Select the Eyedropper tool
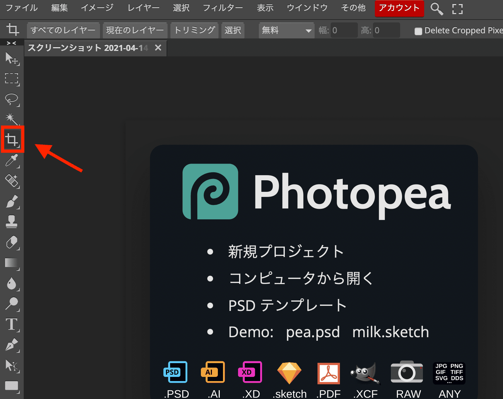The width and height of the screenshot is (503, 399). click(12, 160)
